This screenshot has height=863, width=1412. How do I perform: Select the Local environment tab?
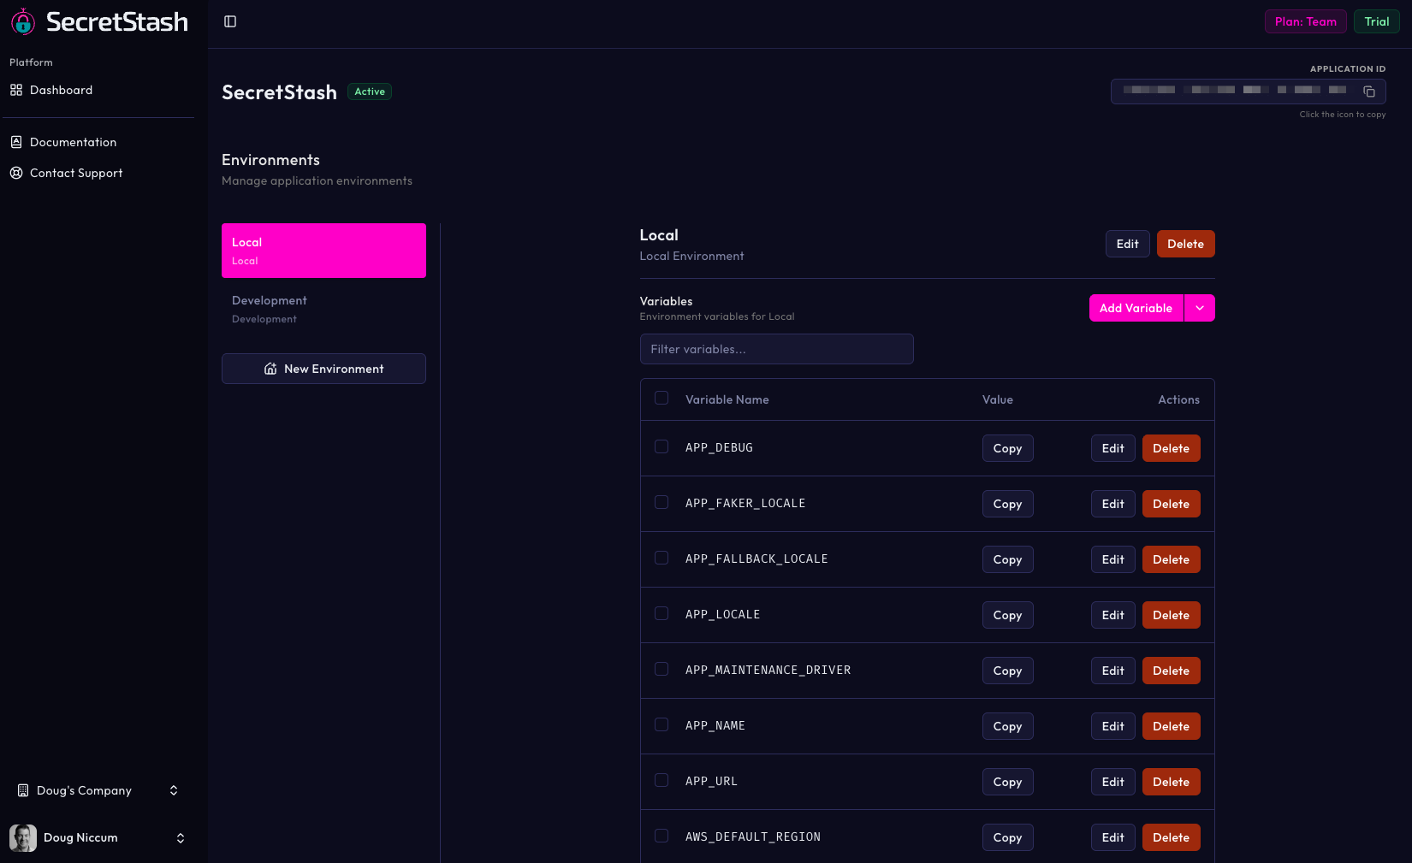[x=323, y=251]
